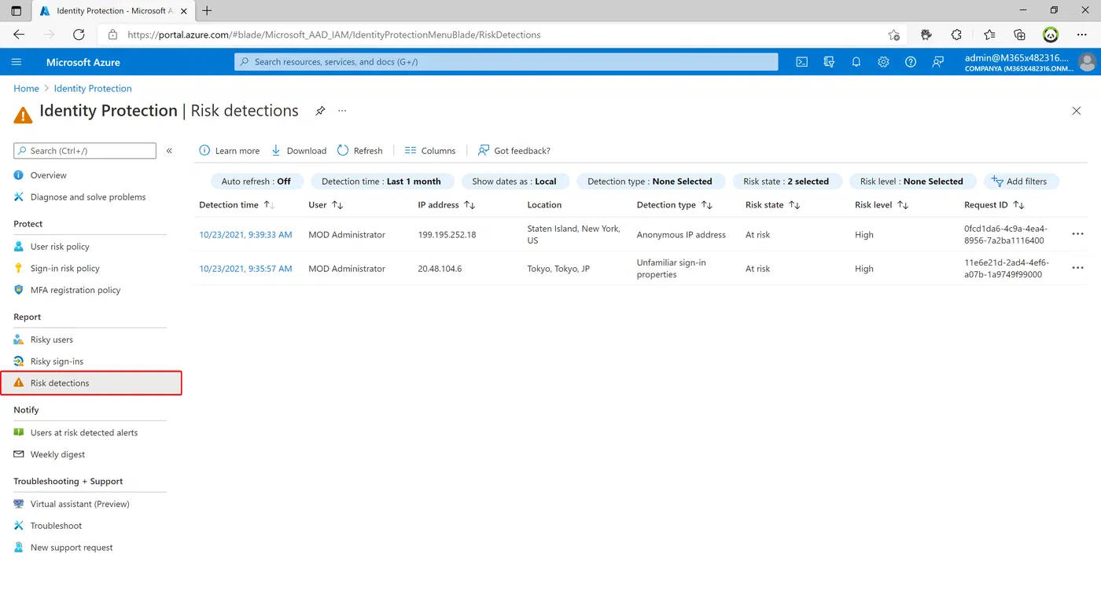The image size is (1101, 598).
Task: Close the Identity Protection blade
Action: (1077, 111)
